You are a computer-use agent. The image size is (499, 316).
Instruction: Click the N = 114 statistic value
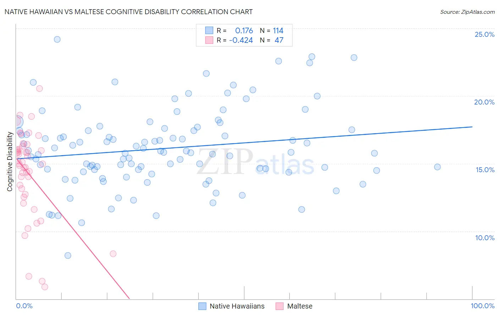pos(272,30)
